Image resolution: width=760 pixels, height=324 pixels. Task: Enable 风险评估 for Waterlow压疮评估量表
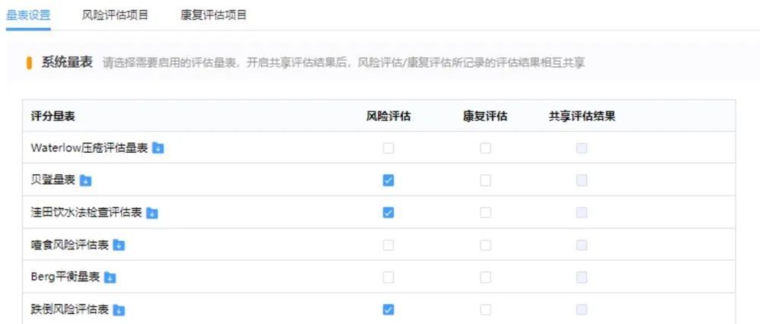[x=388, y=148]
